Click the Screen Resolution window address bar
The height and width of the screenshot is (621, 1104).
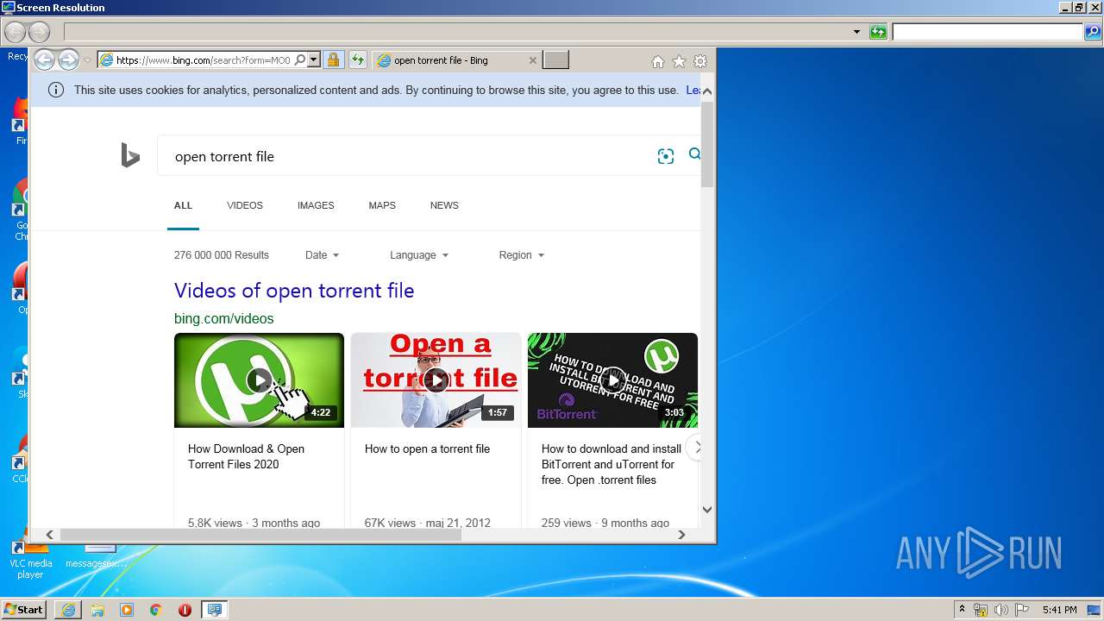[457, 32]
